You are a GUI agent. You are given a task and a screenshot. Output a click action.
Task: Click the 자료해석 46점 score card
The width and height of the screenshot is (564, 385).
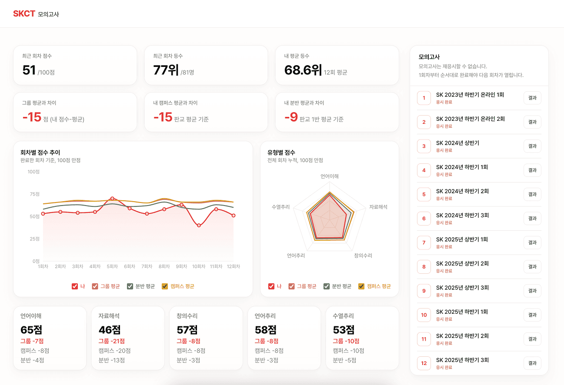[x=128, y=338]
